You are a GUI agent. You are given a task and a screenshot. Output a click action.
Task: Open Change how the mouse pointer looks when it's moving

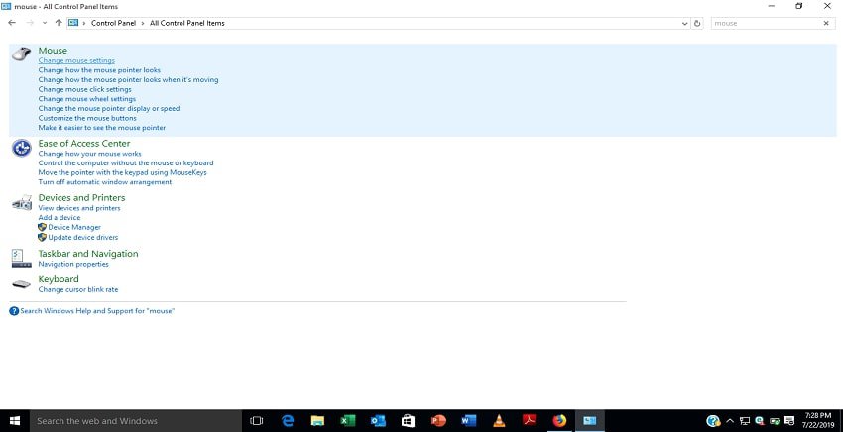coord(129,80)
